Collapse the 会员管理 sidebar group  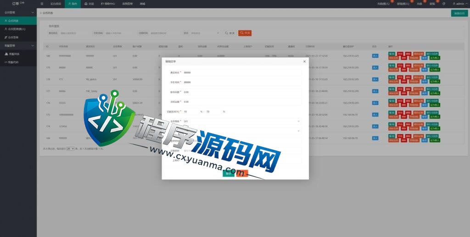pos(18,12)
